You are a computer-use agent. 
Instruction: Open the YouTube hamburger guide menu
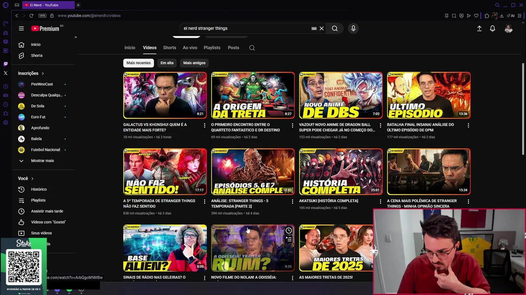point(21,28)
